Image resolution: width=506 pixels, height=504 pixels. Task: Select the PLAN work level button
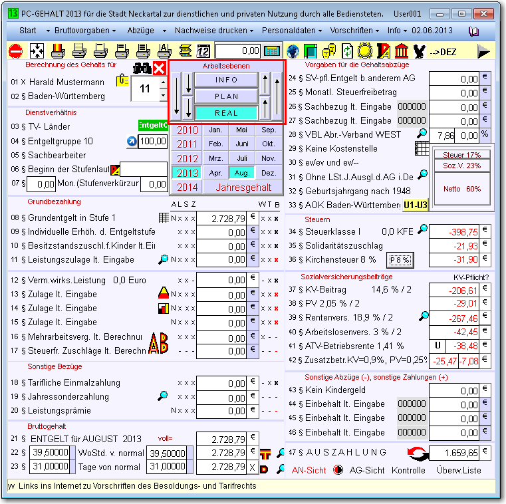pos(226,96)
